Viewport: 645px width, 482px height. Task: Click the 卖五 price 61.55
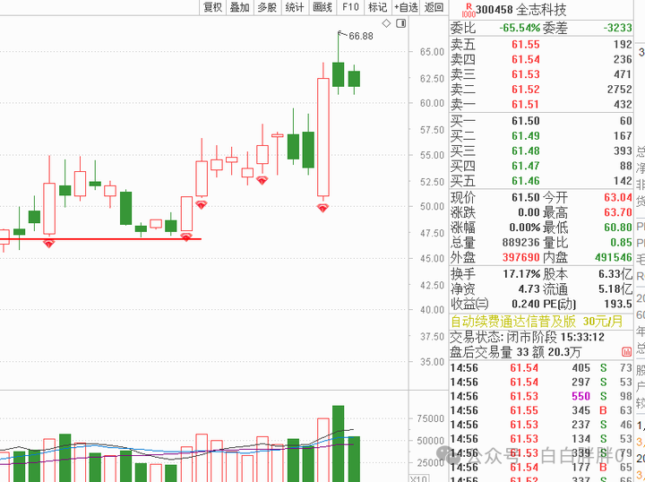coord(525,45)
